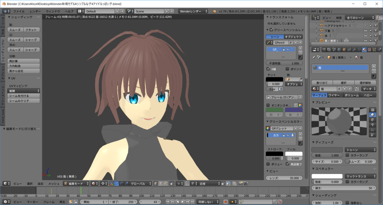383x205 pixels.
Task: Select the translate manipulator arrow icon
Action: [117, 184]
